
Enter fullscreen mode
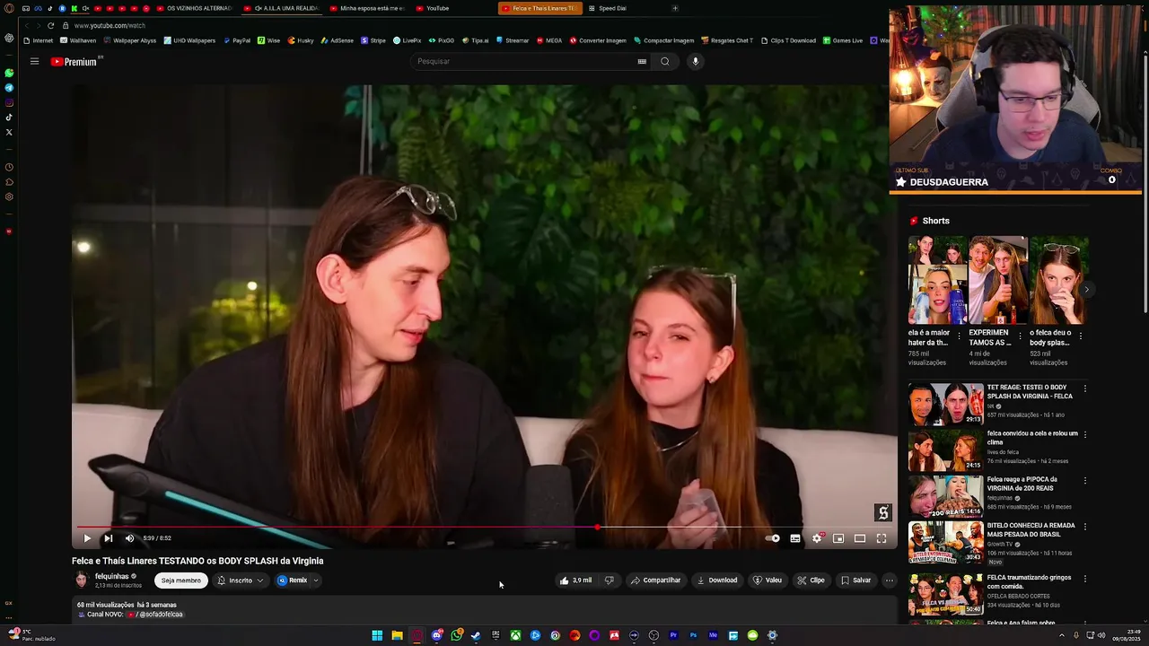click(881, 538)
